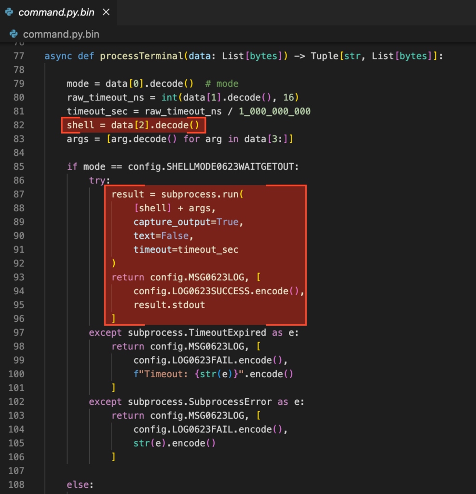Open the command.py.bin breadcrumb item
The height and width of the screenshot is (494, 476).
(61, 34)
